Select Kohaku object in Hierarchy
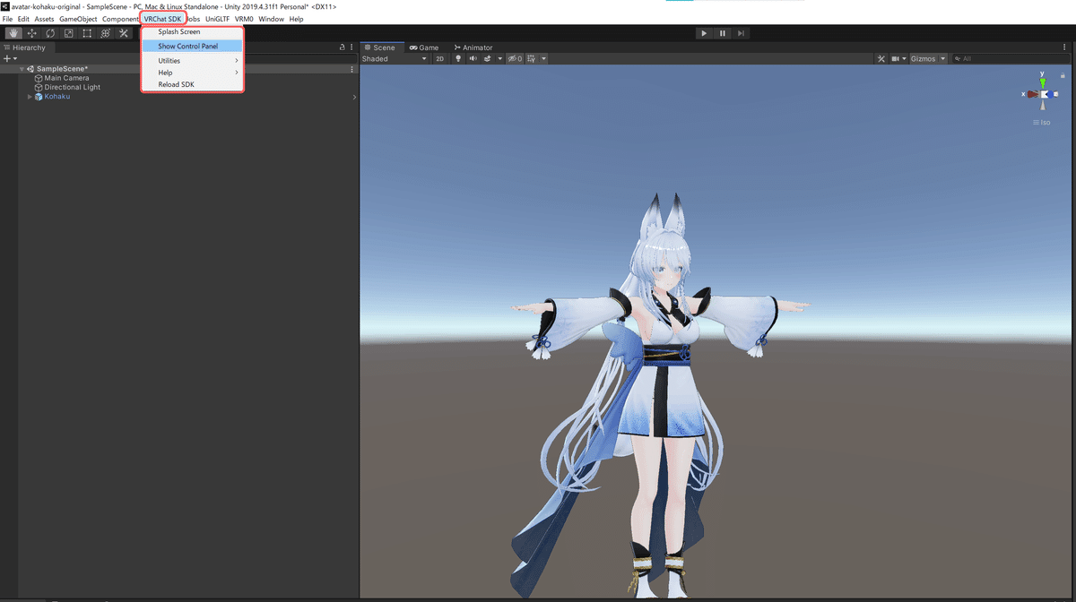Screen dimensions: 1076x602 pos(56,96)
